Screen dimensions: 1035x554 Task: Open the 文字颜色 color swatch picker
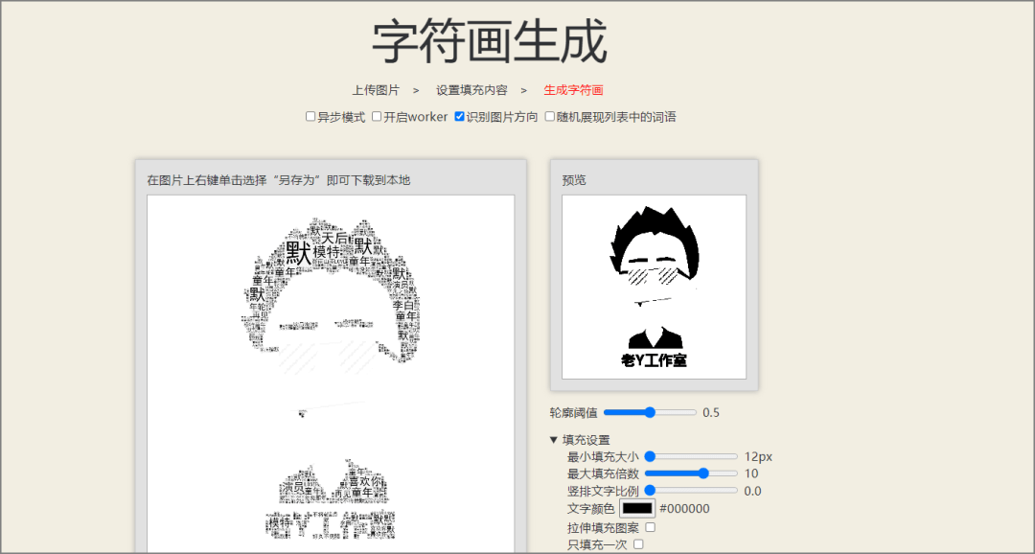(637, 508)
